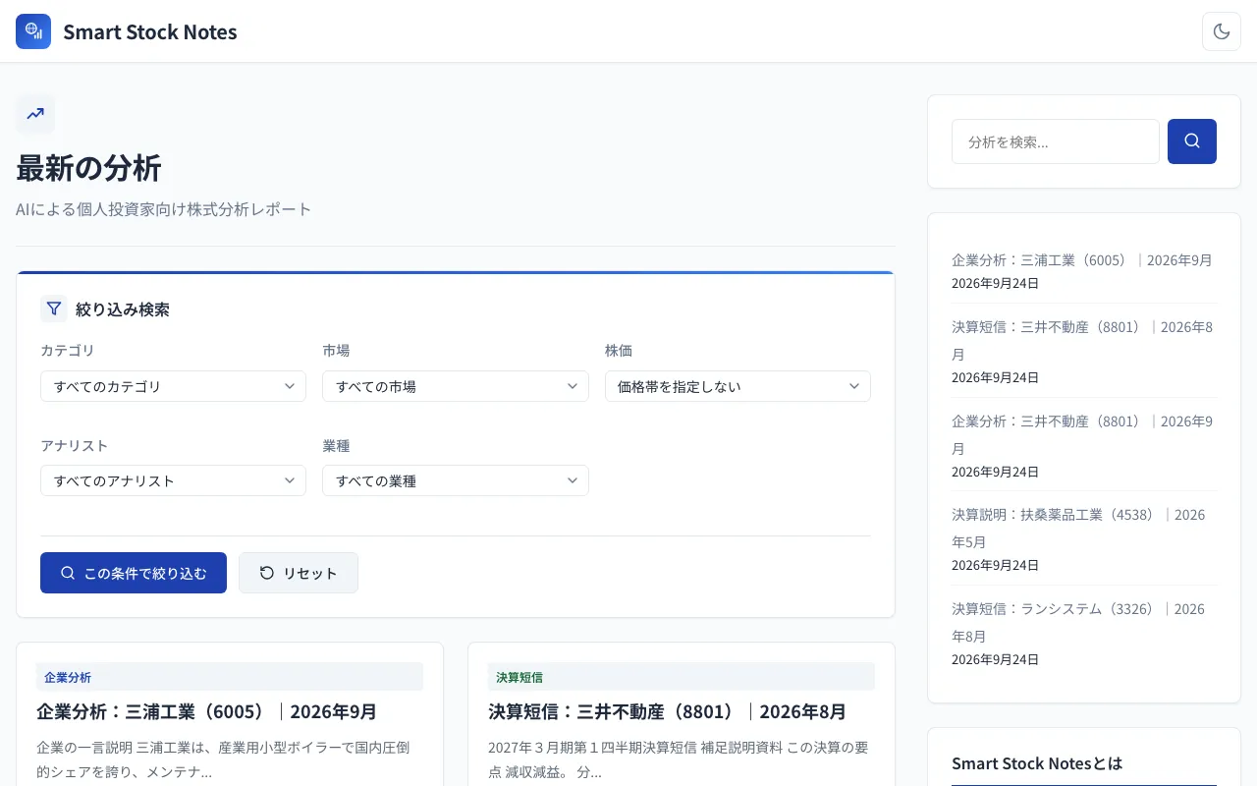This screenshot has height=786, width=1257.
Task: Click the trending-up arrow icon above 最新の分析
Action: point(35,114)
